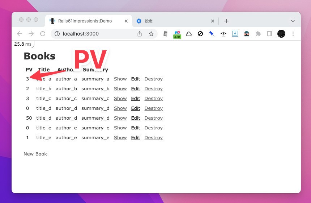Show the title_c book

pyautogui.click(x=120, y=98)
